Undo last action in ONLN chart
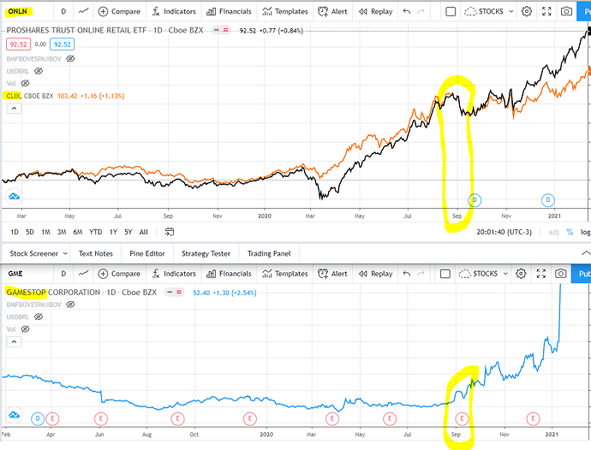 [x=407, y=11]
